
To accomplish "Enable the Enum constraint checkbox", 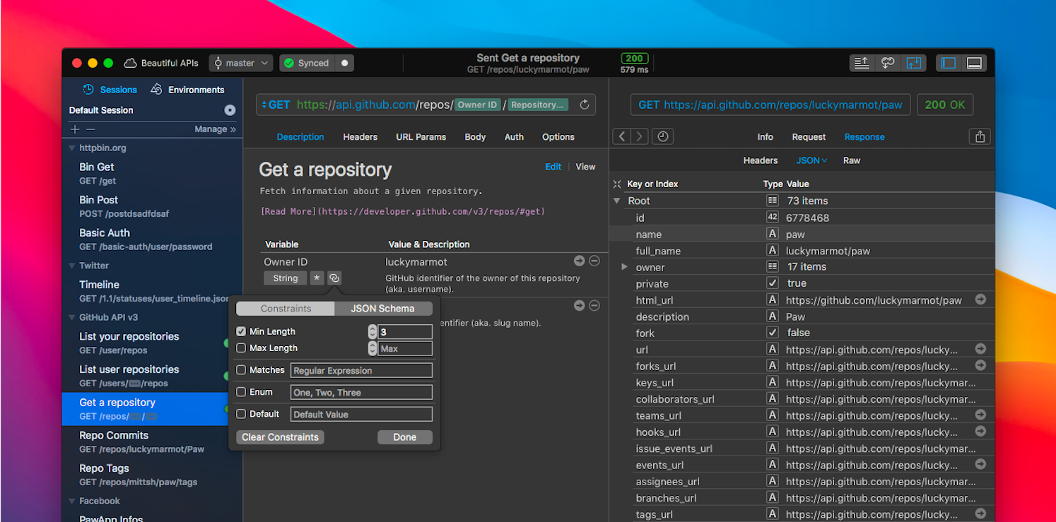I will click(241, 392).
